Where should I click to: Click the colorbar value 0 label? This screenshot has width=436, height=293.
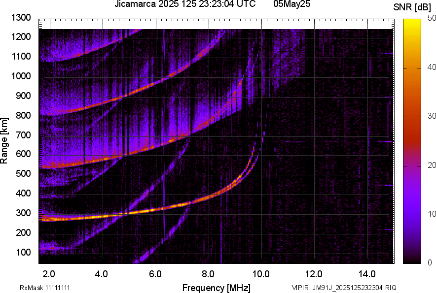(430, 262)
